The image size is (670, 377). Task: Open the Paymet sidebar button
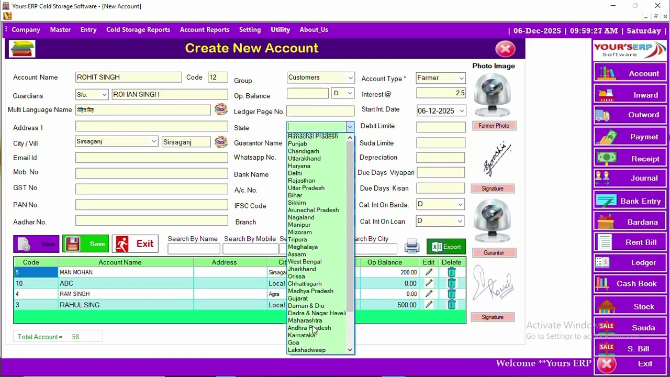click(630, 137)
